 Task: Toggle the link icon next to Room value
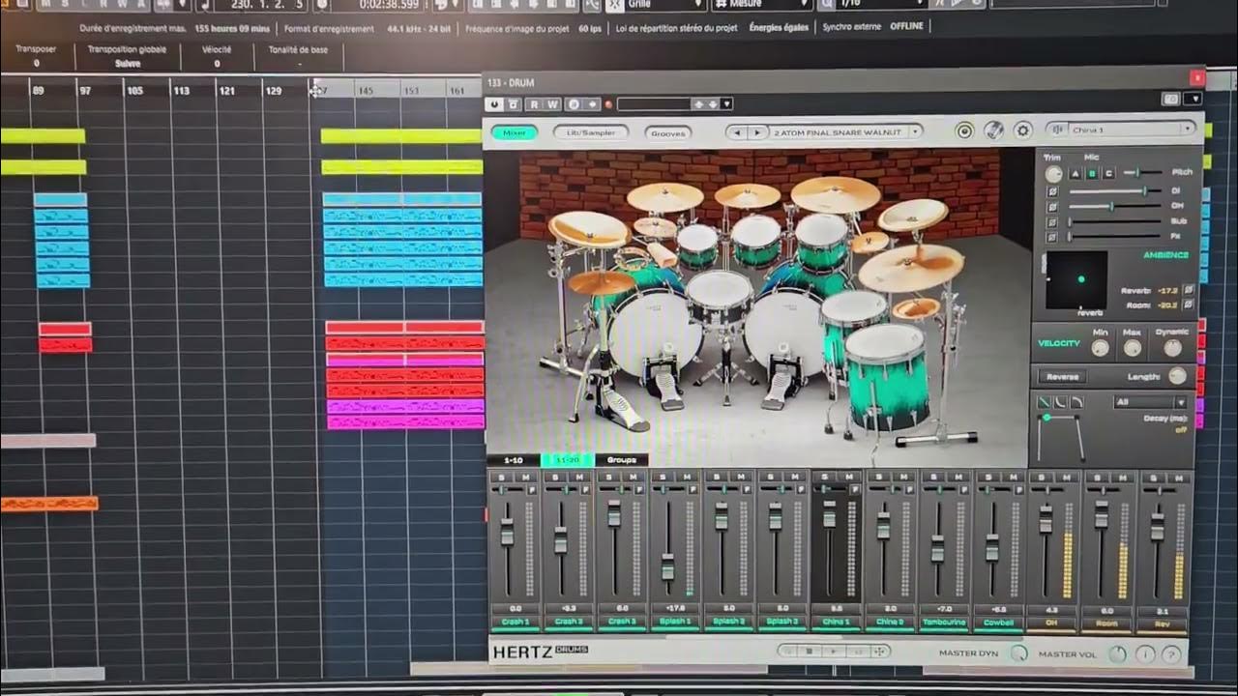coord(1189,305)
